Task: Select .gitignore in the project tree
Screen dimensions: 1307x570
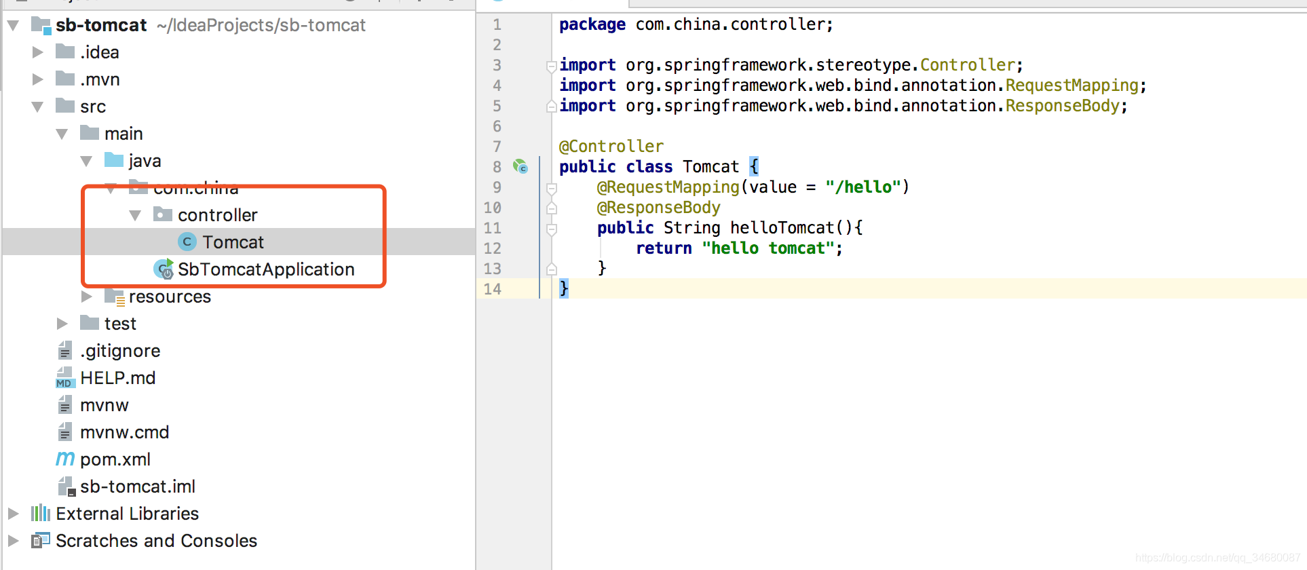Action: pyautogui.click(x=120, y=351)
